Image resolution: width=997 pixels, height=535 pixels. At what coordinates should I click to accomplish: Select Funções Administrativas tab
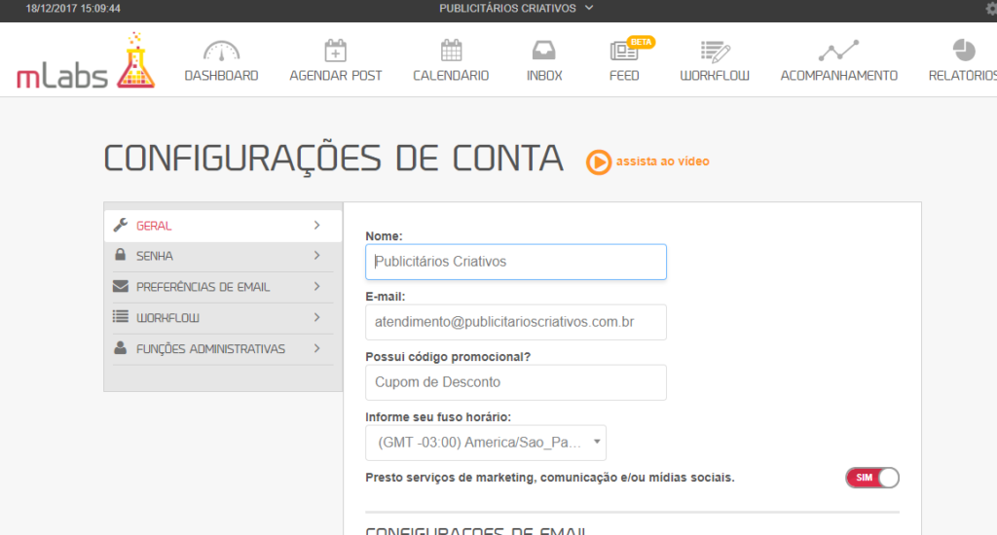pyautogui.click(x=223, y=349)
